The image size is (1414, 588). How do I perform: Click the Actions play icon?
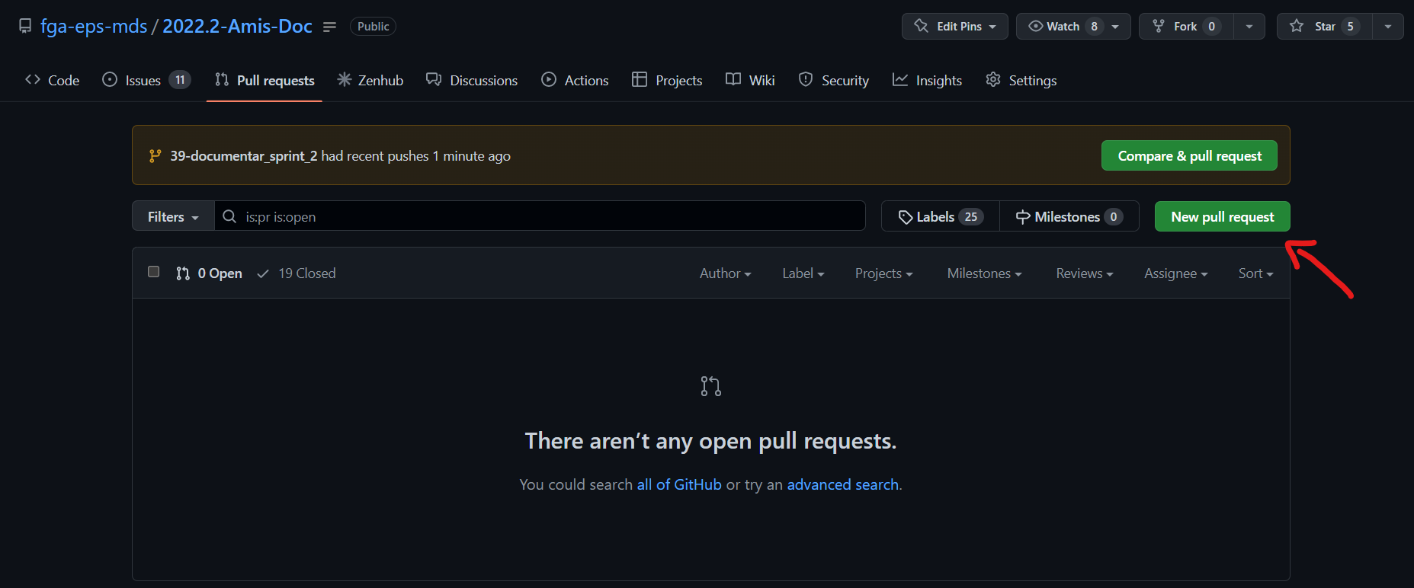pos(549,79)
